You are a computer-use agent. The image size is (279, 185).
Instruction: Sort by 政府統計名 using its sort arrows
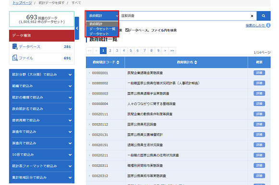pos(196,62)
